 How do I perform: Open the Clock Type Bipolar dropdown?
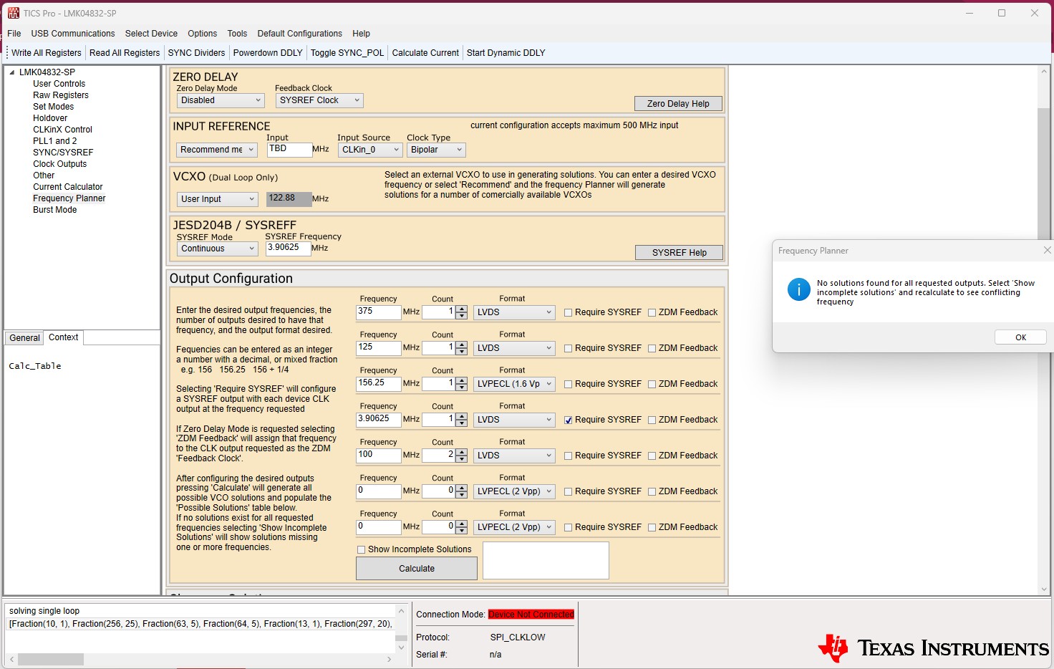[x=436, y=150]
